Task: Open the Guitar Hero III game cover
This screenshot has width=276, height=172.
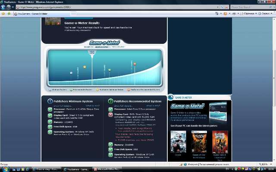Action: click(x=220, y=142)
